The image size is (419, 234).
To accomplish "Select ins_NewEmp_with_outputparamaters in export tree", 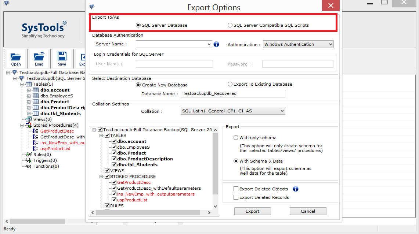I will [156, 194].
